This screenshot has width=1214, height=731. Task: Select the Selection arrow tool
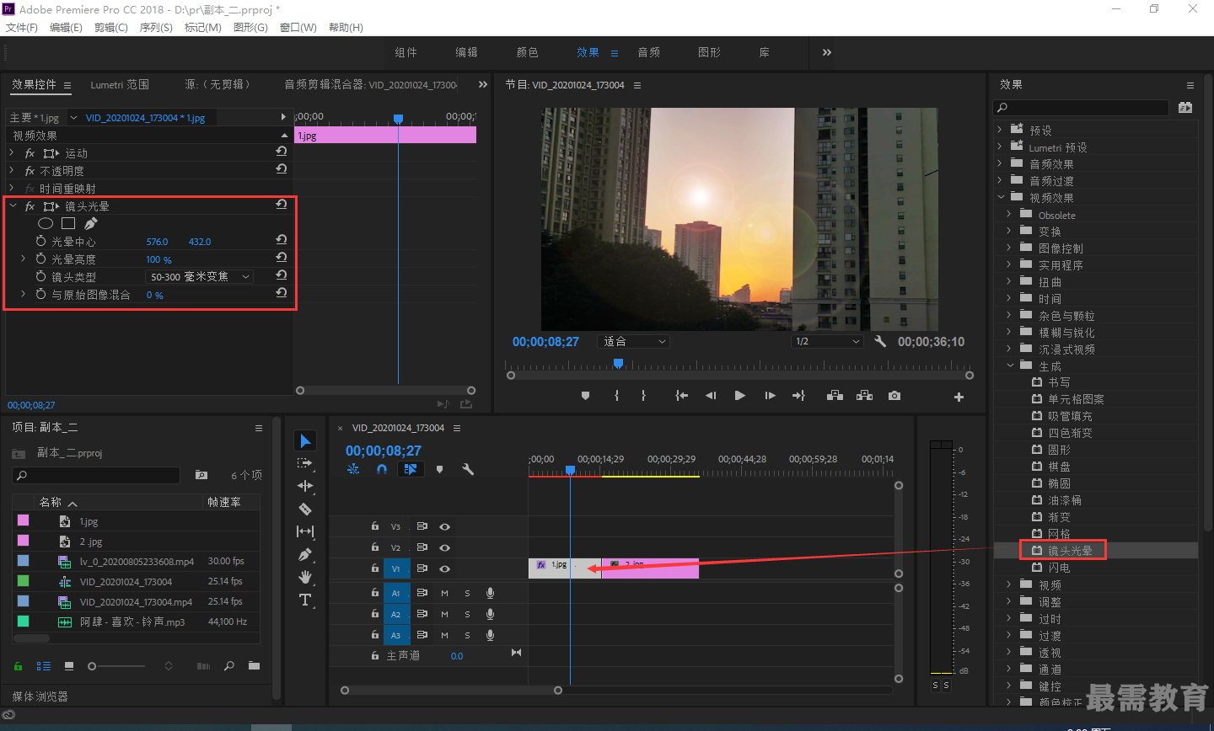coord(305,441)
